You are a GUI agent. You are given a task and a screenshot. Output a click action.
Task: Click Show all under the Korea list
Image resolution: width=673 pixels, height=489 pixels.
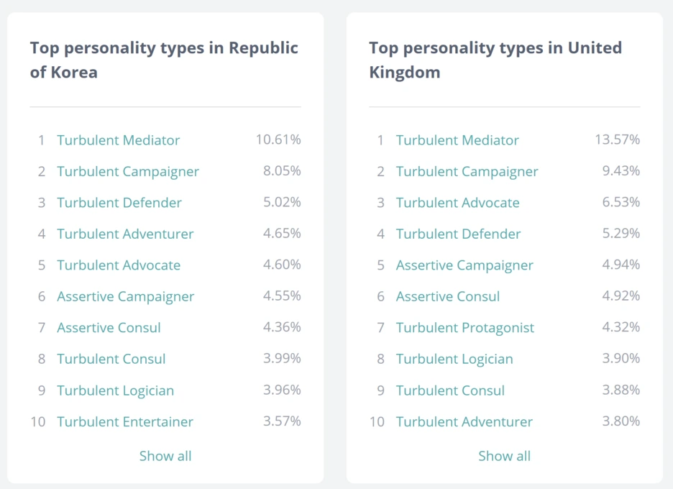point(165,456)
